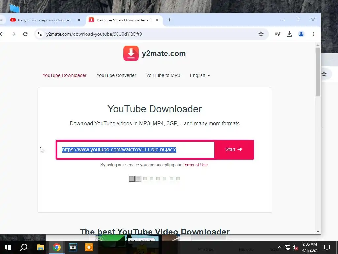Open Chrome three-dot menu

click(313, 34)
